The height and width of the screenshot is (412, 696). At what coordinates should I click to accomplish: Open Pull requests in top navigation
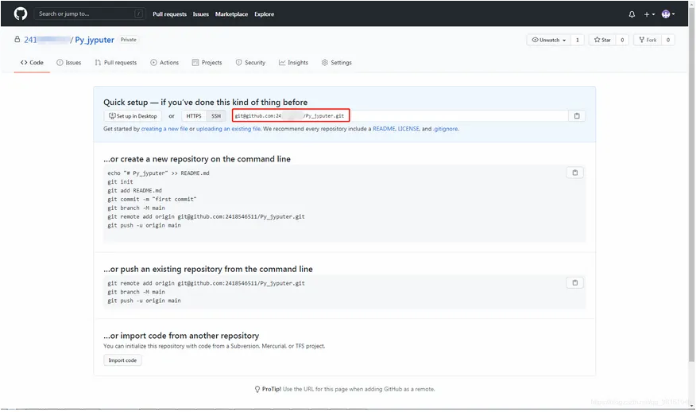(169, 14)
